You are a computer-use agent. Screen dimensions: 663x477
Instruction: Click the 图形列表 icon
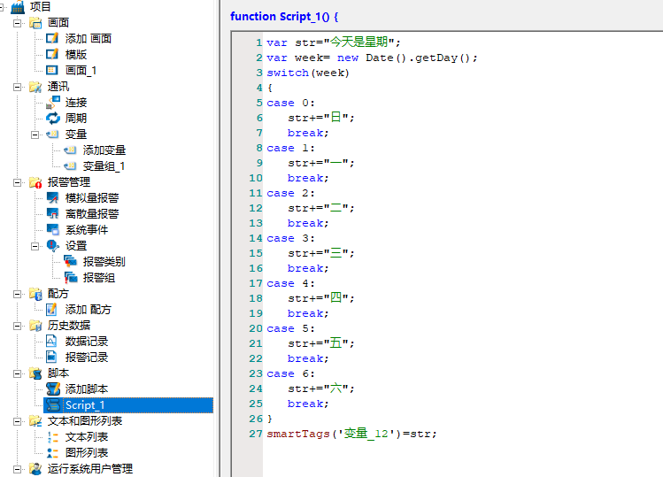point(52,453)
